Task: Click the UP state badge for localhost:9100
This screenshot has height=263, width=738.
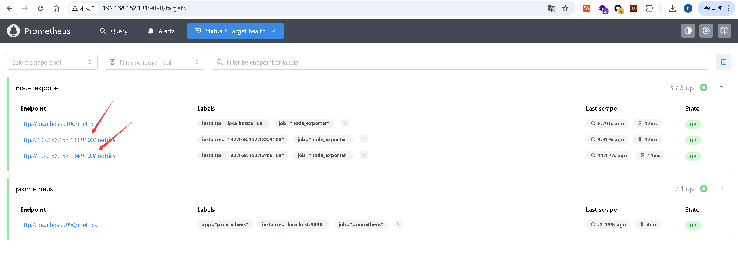Action: pyautogui.click(x=693, y=124)
